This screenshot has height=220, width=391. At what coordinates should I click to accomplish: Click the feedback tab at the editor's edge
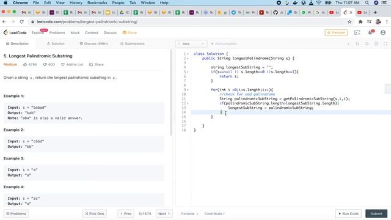click(388, 89)
